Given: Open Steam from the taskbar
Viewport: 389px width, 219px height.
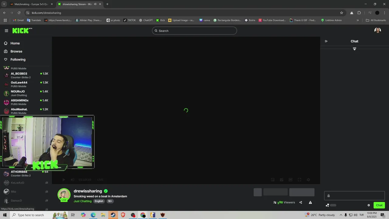Looking at the screenshot, I should pos(113,215).
